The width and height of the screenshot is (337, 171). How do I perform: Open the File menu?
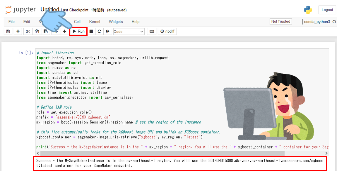pyautogui.click(x=11, y=22)
